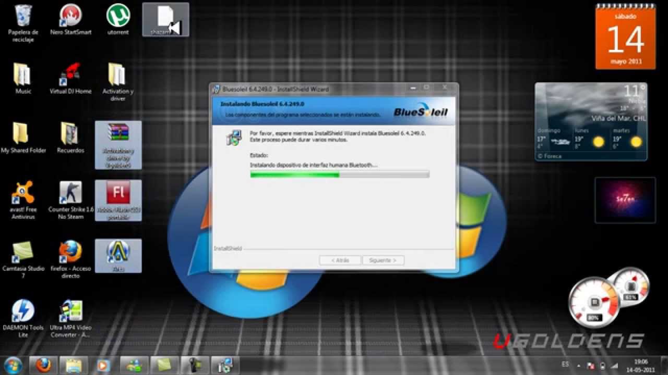
Task: Click the 'Estado:' label in the wizard
Action: click(x=259, y=155)
